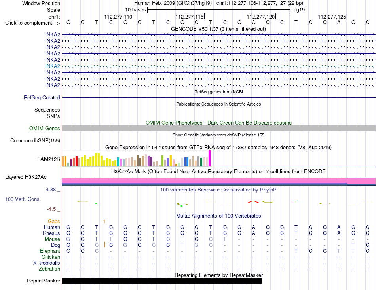This screenshot has height=290, width=376.
Task: Click the Zebrafish alignment row label
Action: pyautogui.click(x=49, y=269)
